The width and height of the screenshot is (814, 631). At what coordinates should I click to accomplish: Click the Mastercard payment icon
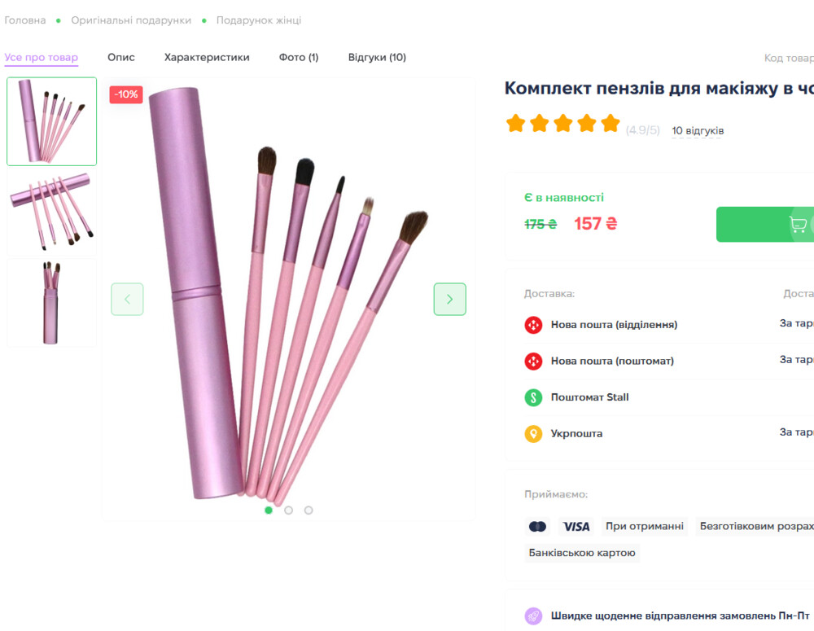tap(537, 527)
